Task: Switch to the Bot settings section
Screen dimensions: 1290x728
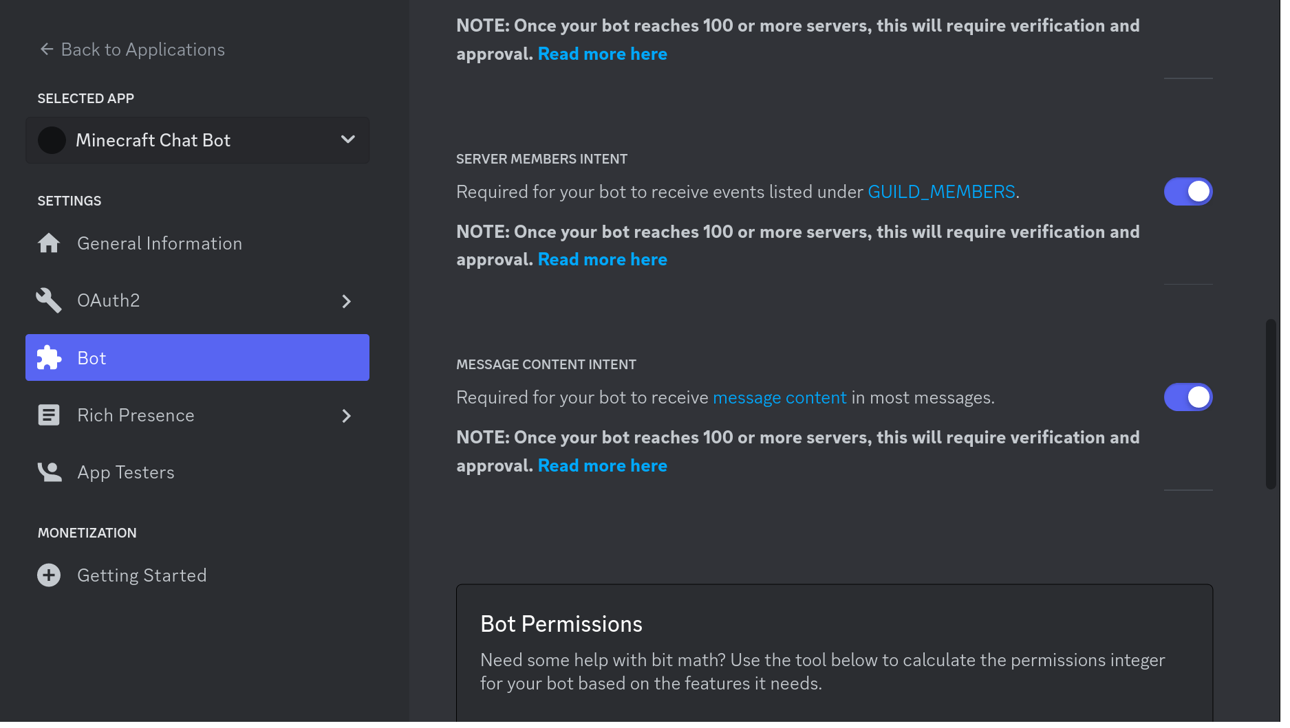Action: click(92, 357)
